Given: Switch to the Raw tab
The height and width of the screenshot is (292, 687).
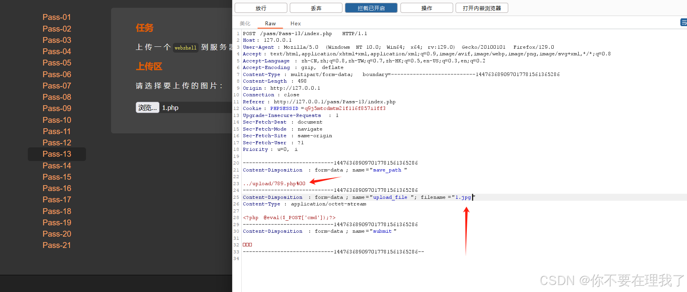Looking at the screenshot, I should coord(270,23).
